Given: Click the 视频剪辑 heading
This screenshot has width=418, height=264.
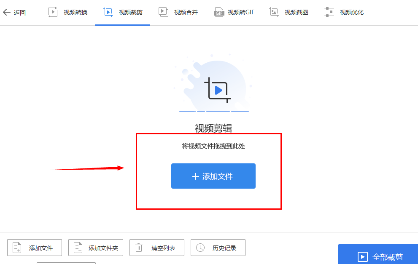Looking at the screenshot, I should pos(213,128).
